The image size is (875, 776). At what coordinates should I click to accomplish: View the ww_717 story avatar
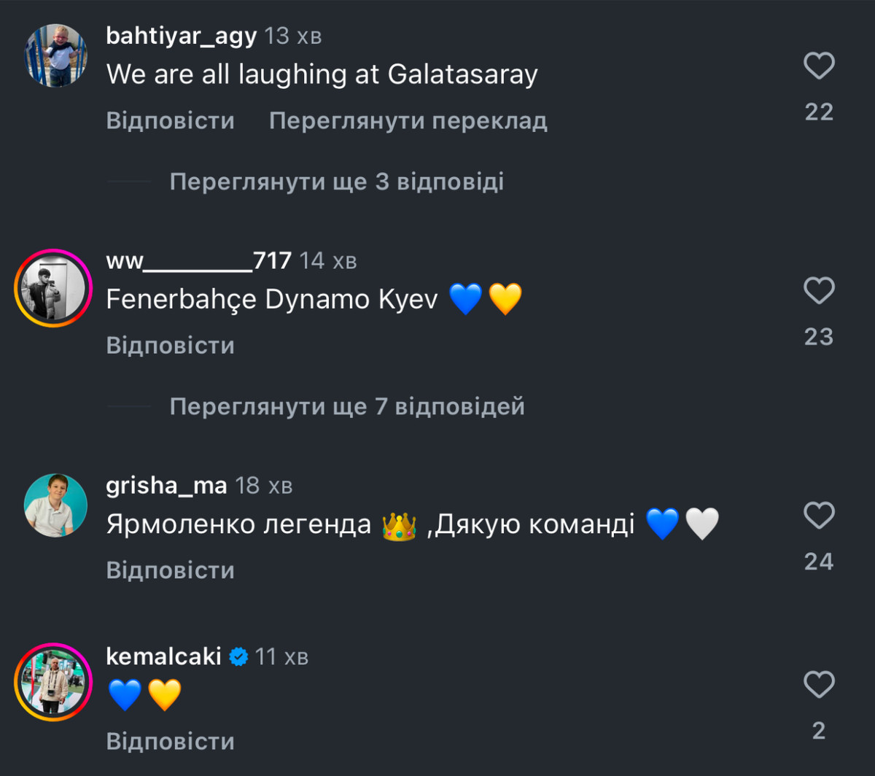[51, 288]
